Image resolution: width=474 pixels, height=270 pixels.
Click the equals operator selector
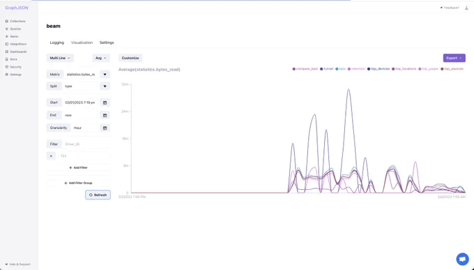coord(51,156)
